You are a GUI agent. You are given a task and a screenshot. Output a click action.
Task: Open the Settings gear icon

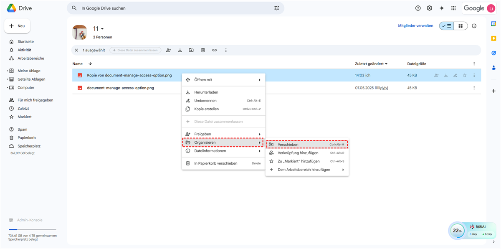pyautogui.click(x=430, y=8)
